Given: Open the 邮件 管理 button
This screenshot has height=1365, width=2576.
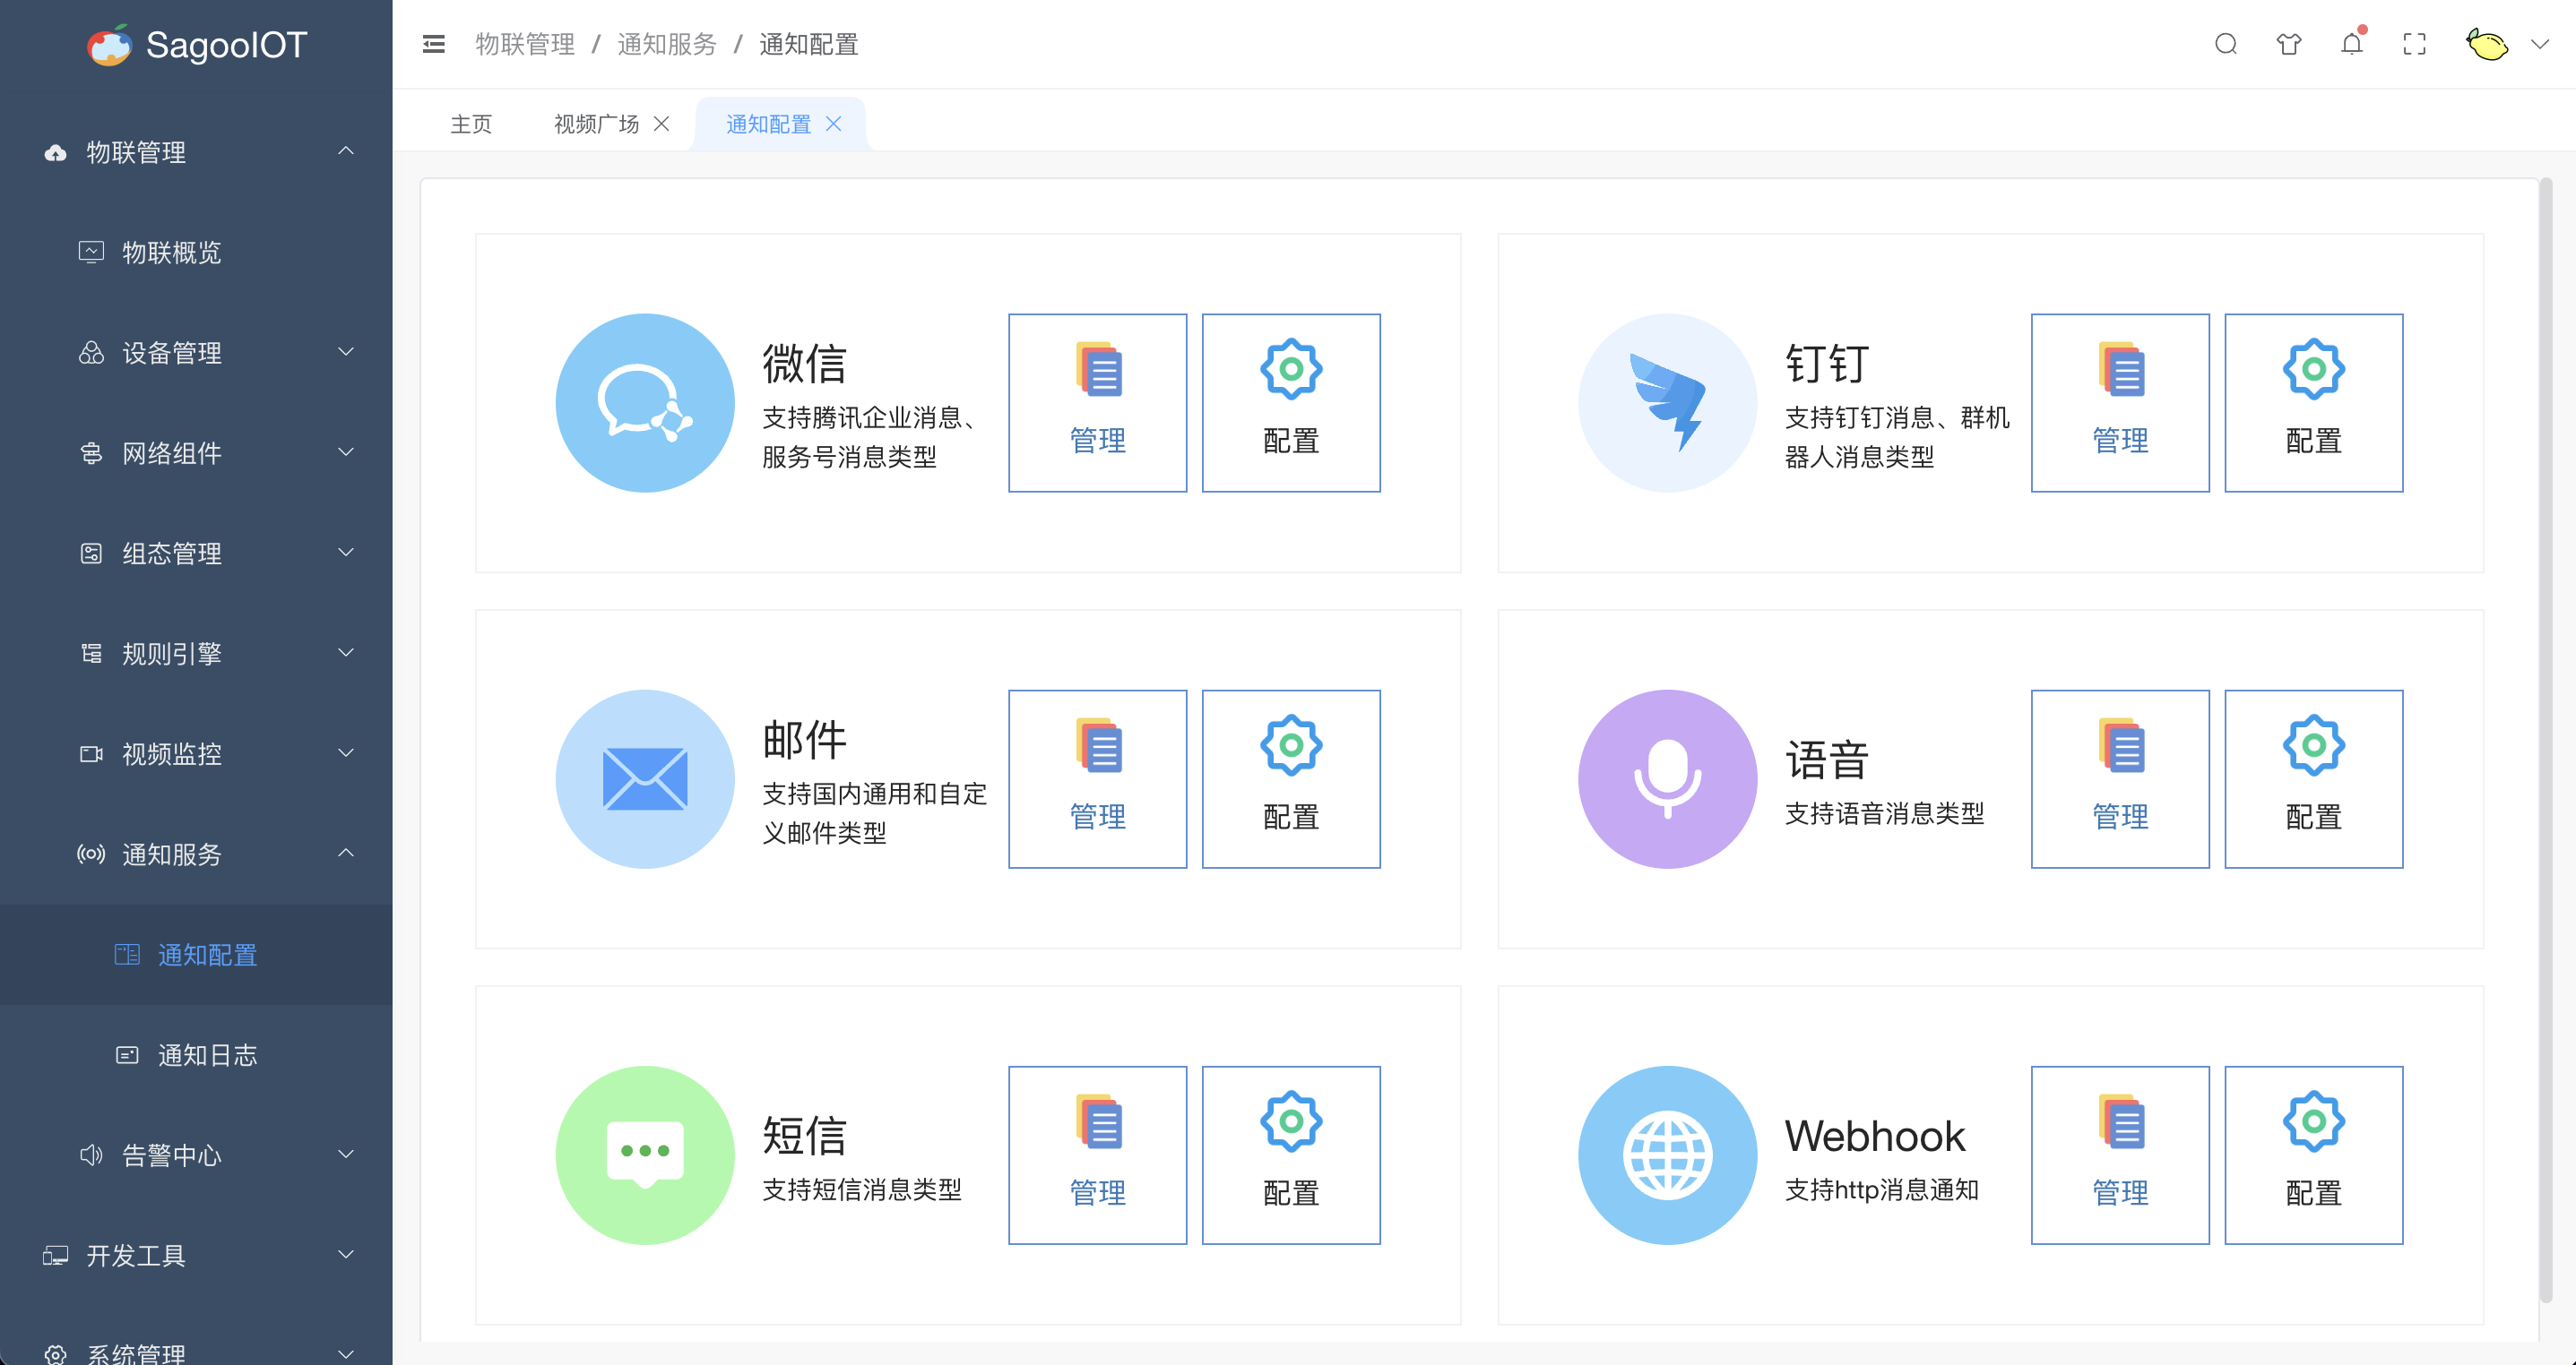Looking at the screenshot, I should (1097, 778).
